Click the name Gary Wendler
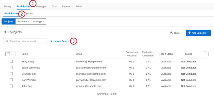The height and width of the screenshot is (98, 214). pos(29,80)
